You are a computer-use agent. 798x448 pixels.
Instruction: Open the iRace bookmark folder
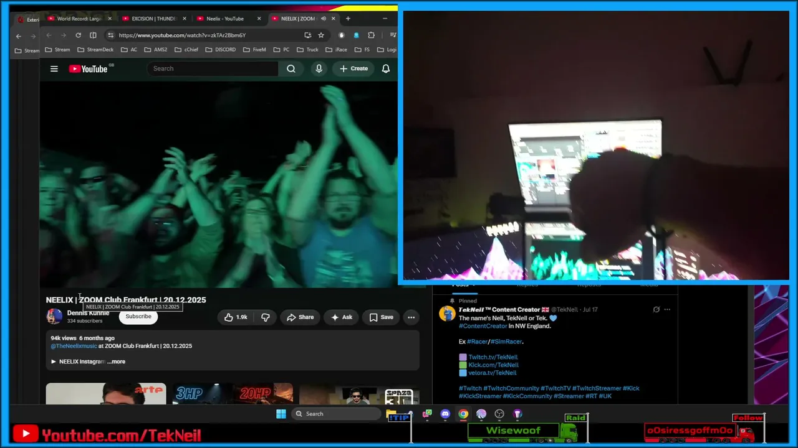click(x=337, y=50)
